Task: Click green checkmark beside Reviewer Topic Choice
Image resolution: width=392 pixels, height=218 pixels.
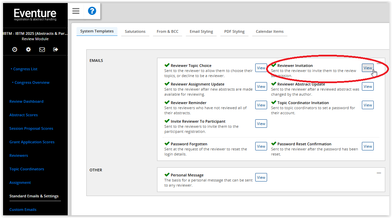Action: (x=167, y=65)
